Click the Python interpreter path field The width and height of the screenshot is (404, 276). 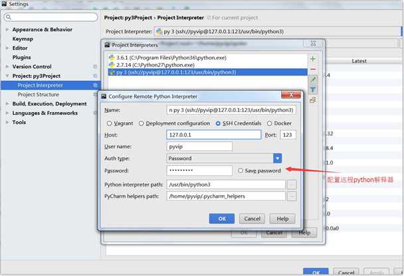point(226,184)
